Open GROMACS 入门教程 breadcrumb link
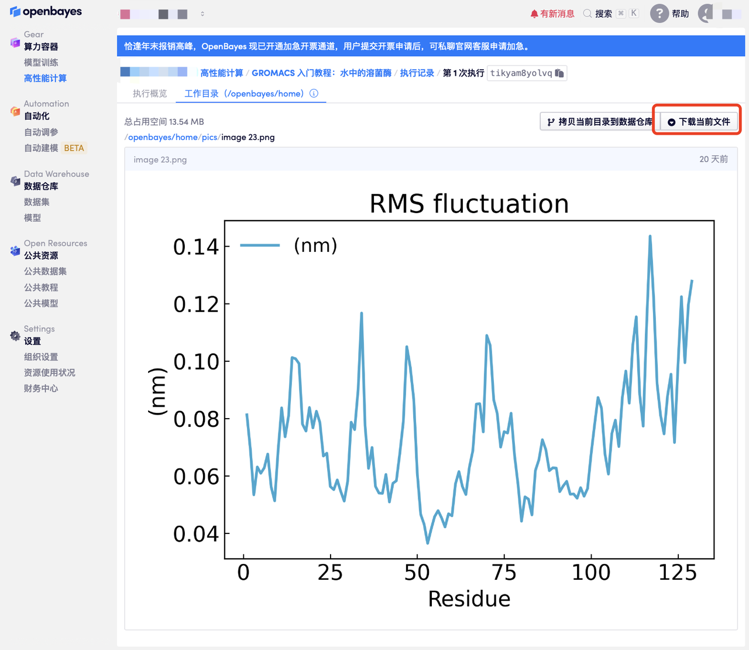This screenshot has height=650, width=749. (321, 73)
